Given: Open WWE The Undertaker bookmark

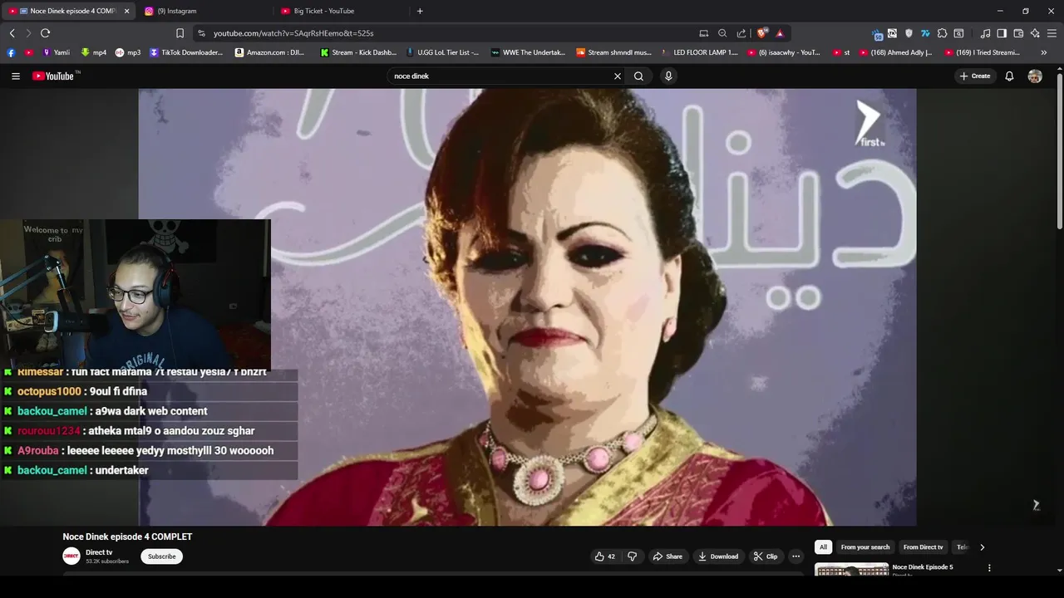Looking at the screenshot, I should pos(528,52).
